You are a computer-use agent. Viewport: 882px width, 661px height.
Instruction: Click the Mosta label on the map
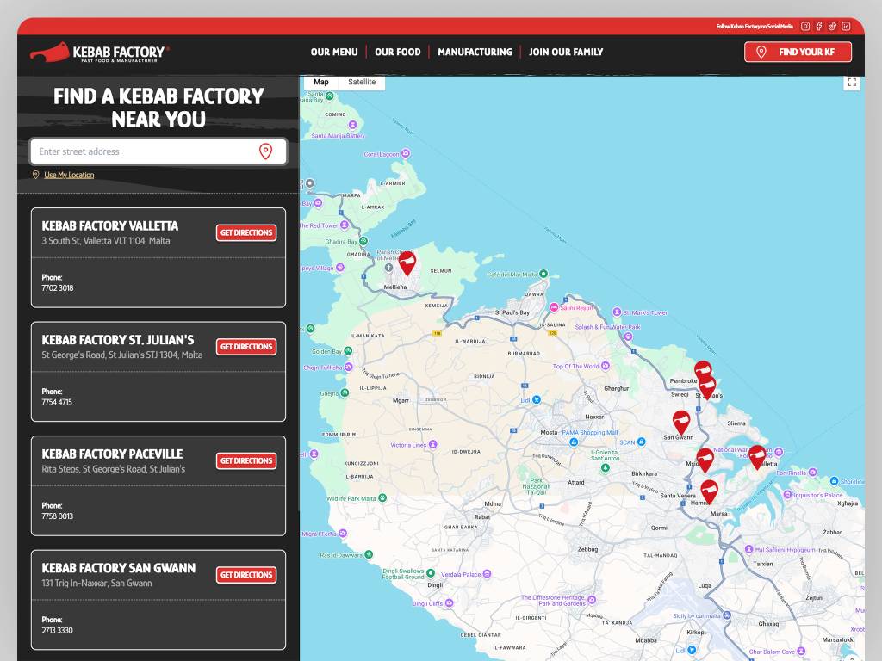[x=549, y=432]
